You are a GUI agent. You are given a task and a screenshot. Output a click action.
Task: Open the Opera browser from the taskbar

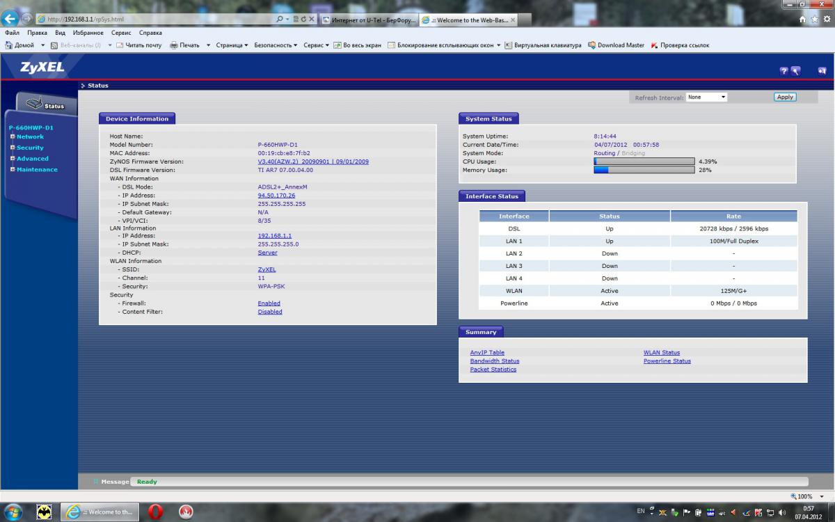tap(156, 512)
